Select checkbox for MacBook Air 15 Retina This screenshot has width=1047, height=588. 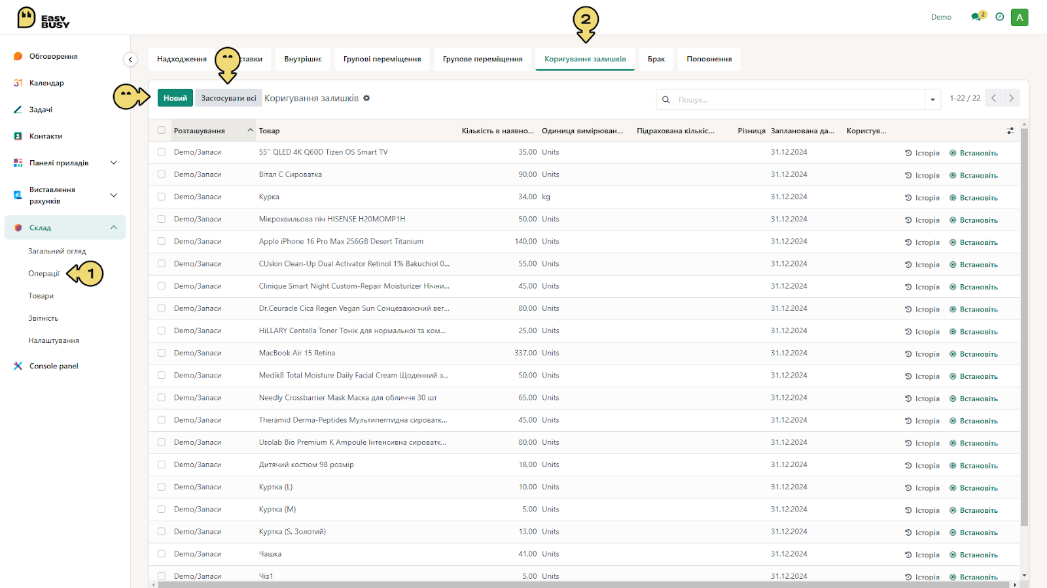(x=162, y=353)
